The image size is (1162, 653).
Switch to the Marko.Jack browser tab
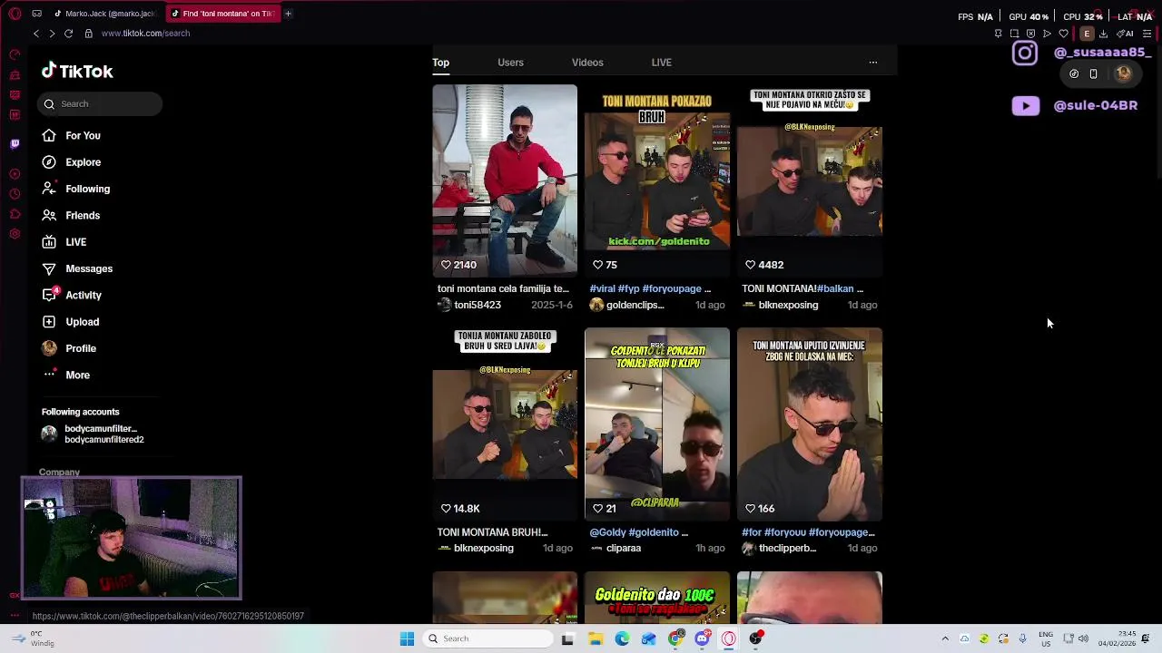point(105,14)
